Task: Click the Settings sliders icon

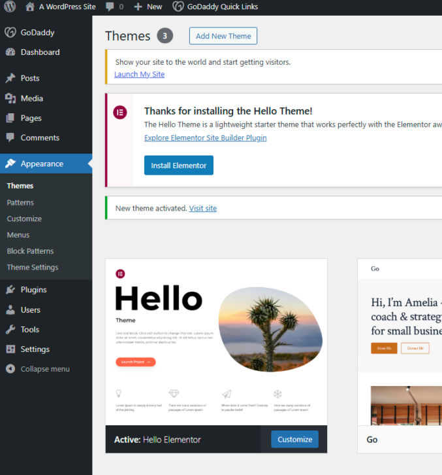Action: pos(10,349)
